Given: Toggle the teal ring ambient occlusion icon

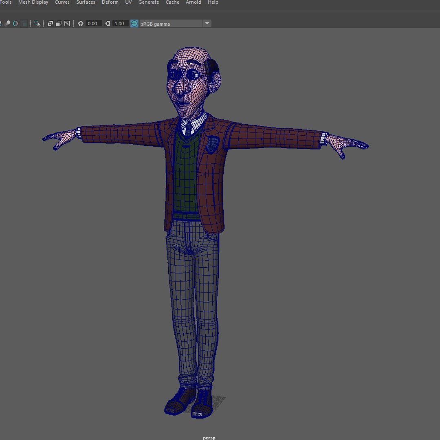Looking at the screenshot, I should 16,24.
